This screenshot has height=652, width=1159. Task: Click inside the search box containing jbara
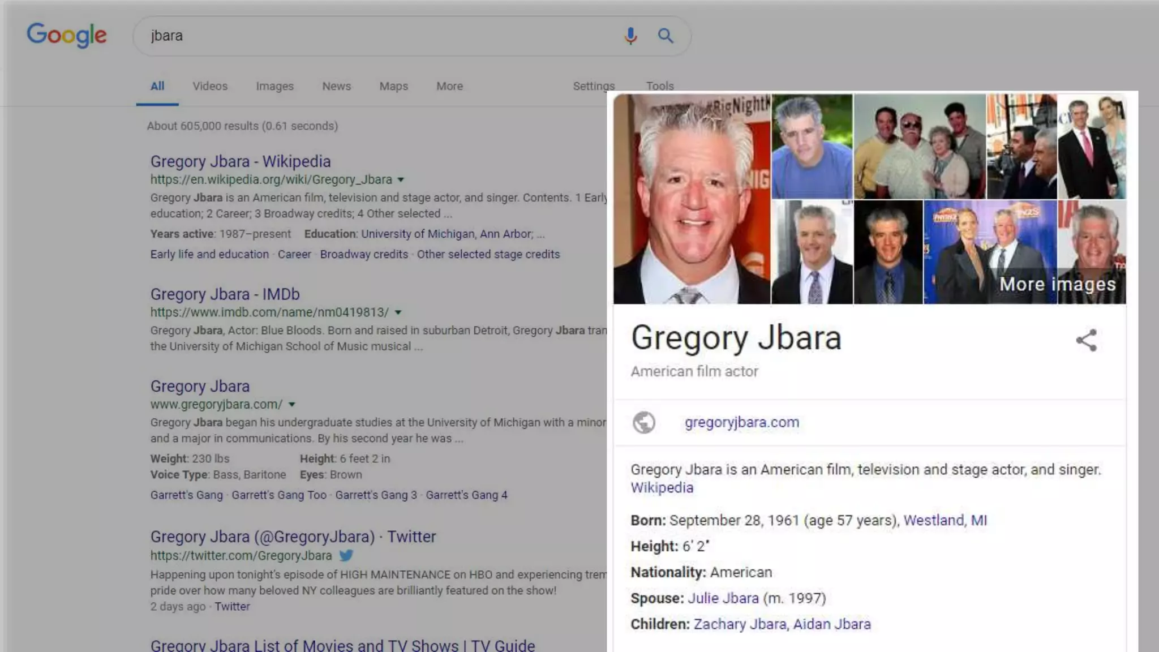[x=374, y=36]
